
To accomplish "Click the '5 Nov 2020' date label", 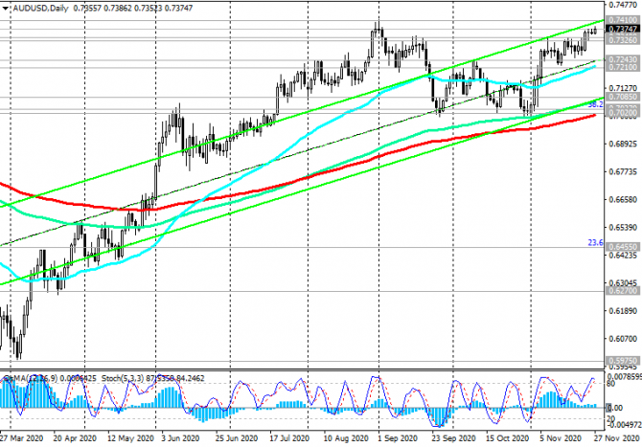I will tap(561, 438).
